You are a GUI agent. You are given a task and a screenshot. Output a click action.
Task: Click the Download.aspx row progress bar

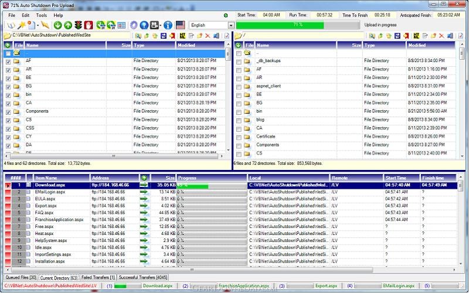tap(212, 185)
